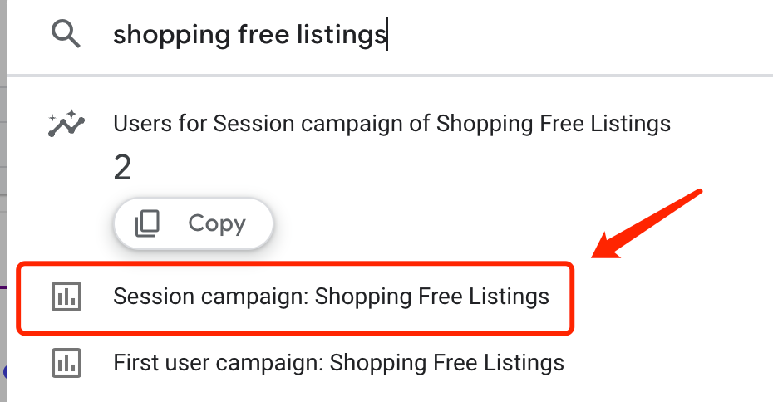Focus the search box containing shopping free listings

point(390,35)
